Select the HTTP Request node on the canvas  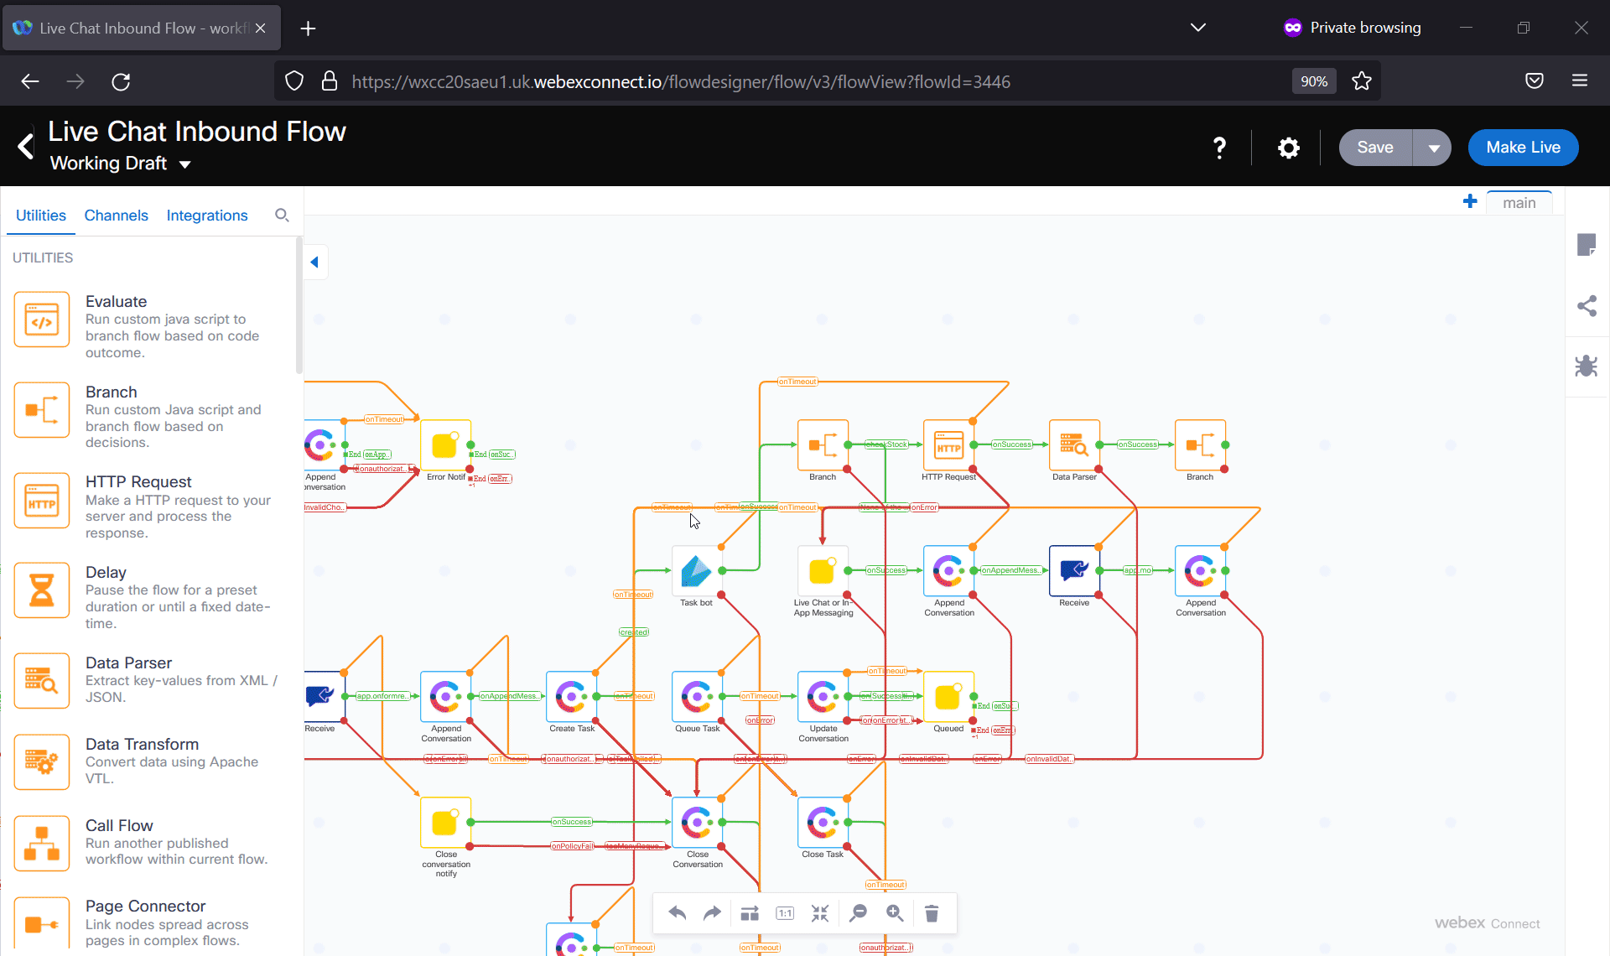(x=948, y=445)
